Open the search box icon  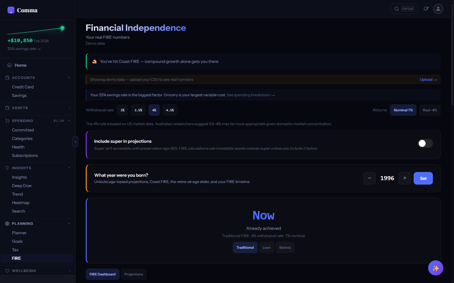397,9
